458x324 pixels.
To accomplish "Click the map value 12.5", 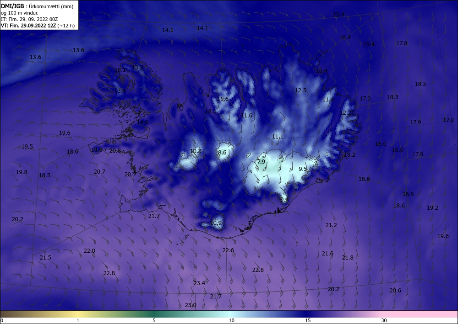I will click(x=300, y=90).
